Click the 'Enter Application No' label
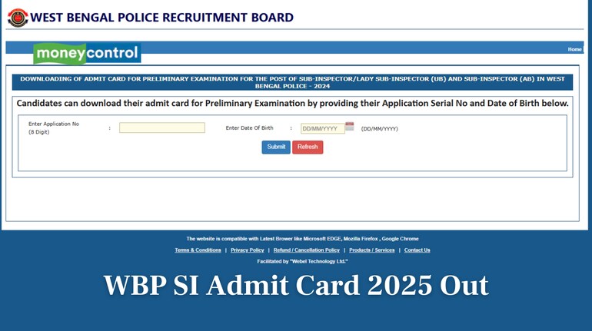Image resolution: width=592 pixels, height=331 pixels. coord(54,124)
